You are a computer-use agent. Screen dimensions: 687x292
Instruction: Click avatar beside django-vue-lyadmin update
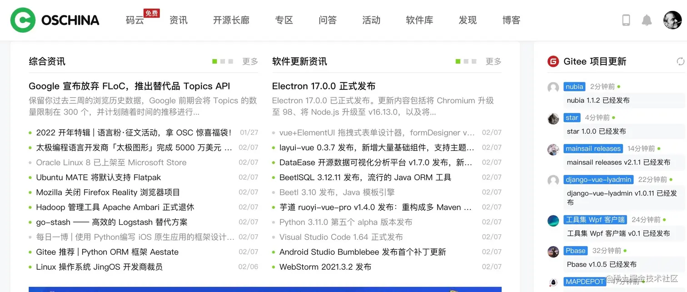click(x=553, y=180)
